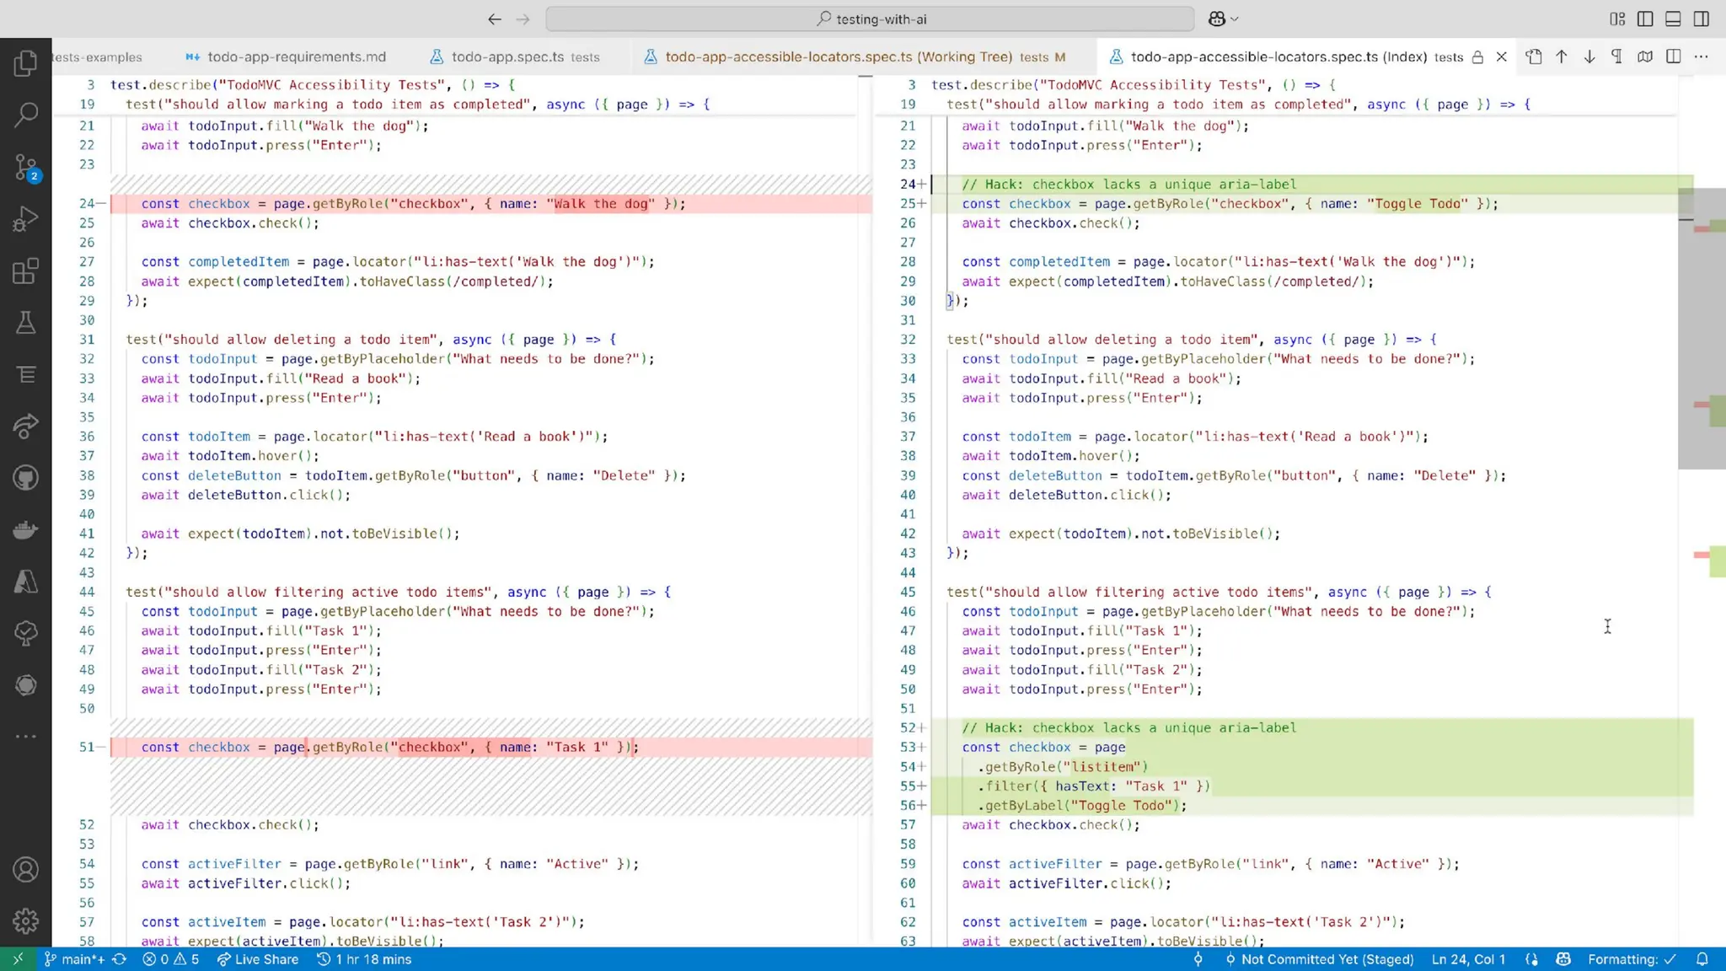
Task: Click main branch name in status bar
Action: coord(82,959)
